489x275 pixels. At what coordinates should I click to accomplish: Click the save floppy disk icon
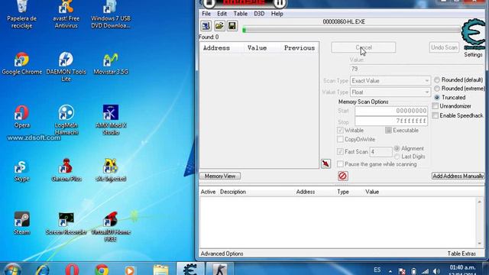(x=232, y=26)
